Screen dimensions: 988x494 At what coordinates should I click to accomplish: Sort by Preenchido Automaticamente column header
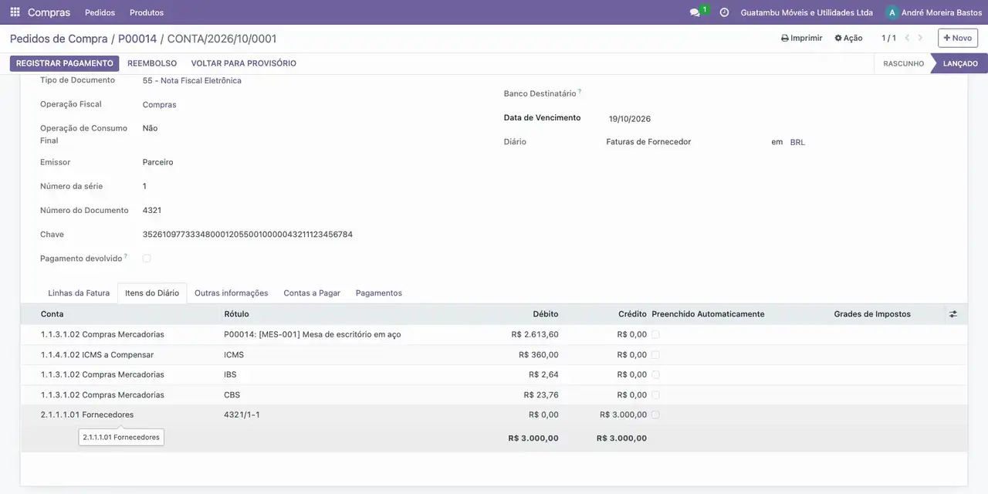tap(708, 314)
